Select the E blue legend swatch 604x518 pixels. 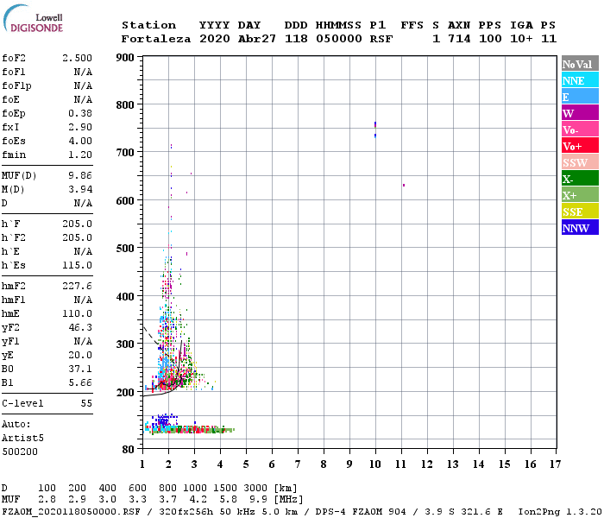tap(580, 97)
